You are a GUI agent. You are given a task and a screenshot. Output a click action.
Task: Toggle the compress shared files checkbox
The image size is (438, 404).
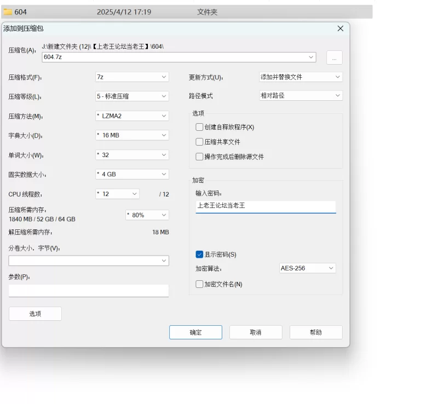pos(199,142)
